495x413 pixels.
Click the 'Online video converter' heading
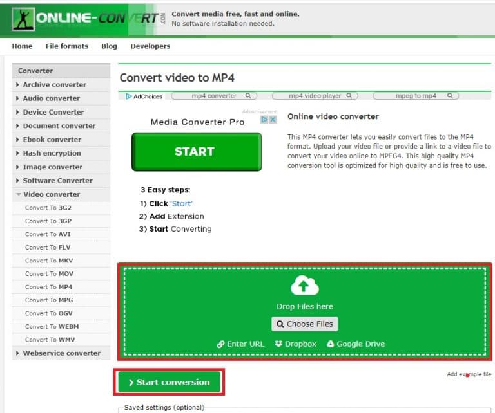[333, 116]
